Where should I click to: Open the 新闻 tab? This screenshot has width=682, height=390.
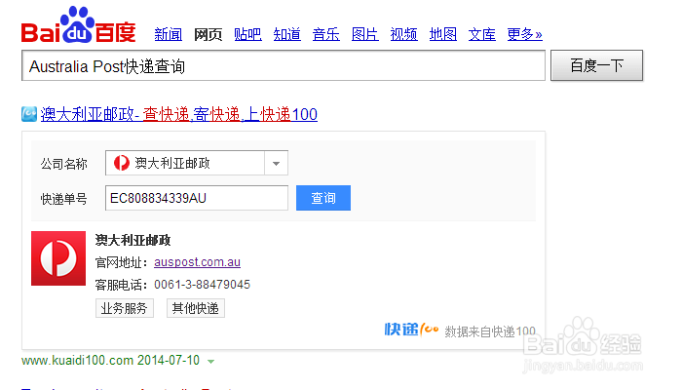pyautogui.click(x=168, y=34)
